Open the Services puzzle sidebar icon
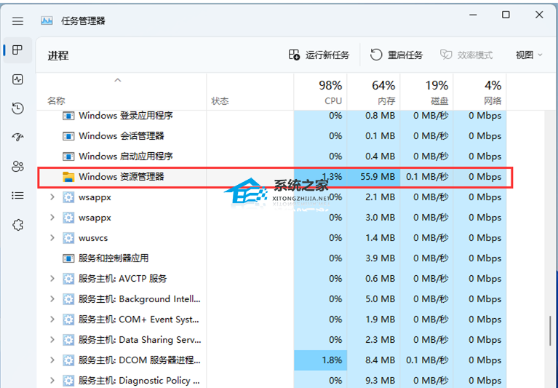558x388 pixels. (x=18, y=225)
